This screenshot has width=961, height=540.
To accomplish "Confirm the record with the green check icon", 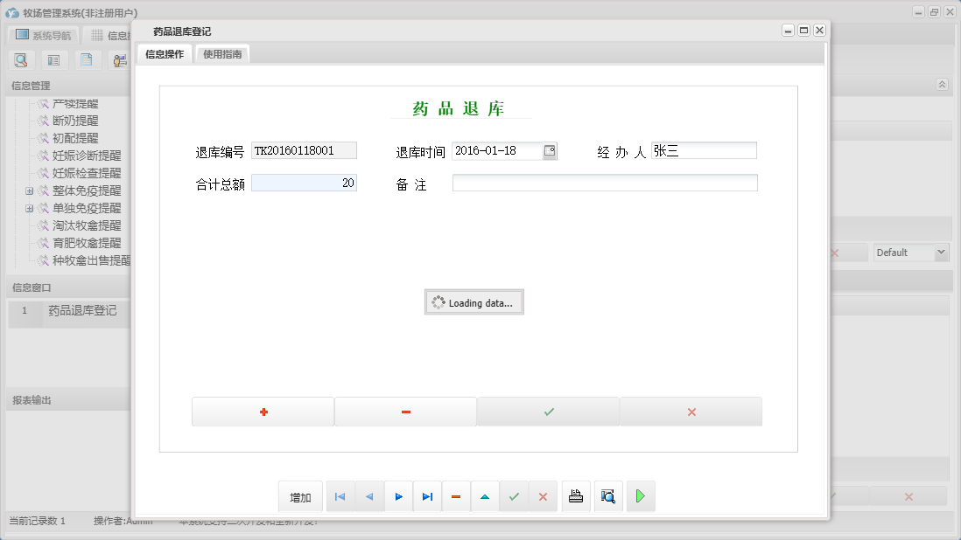I will (x=514, y=495).
